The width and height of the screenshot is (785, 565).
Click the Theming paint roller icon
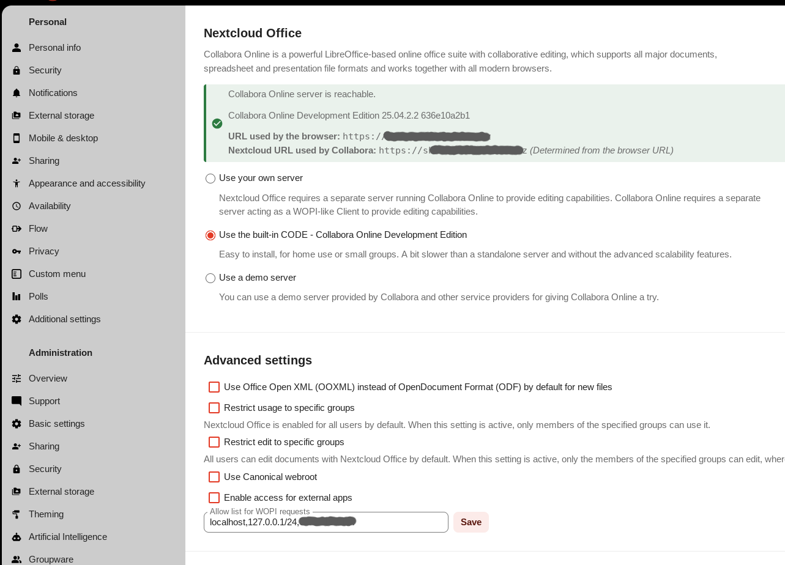[17, 514]
